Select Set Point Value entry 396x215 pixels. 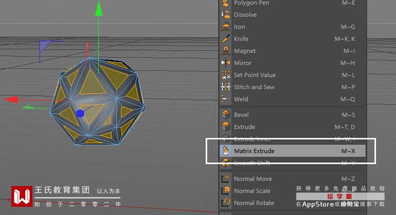[x=293, y=75]
